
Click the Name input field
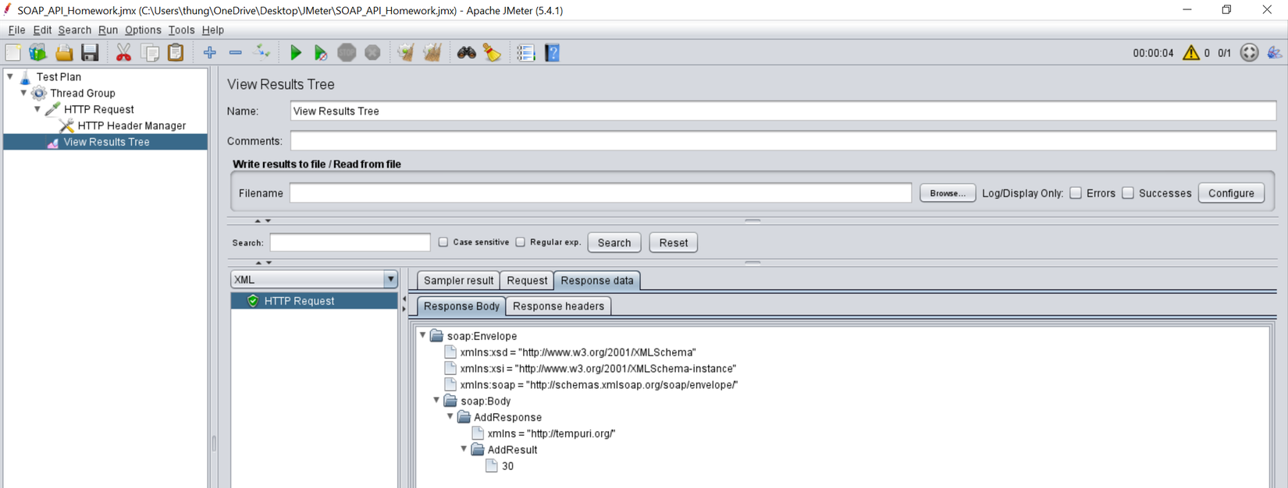[x=783, y=111]
